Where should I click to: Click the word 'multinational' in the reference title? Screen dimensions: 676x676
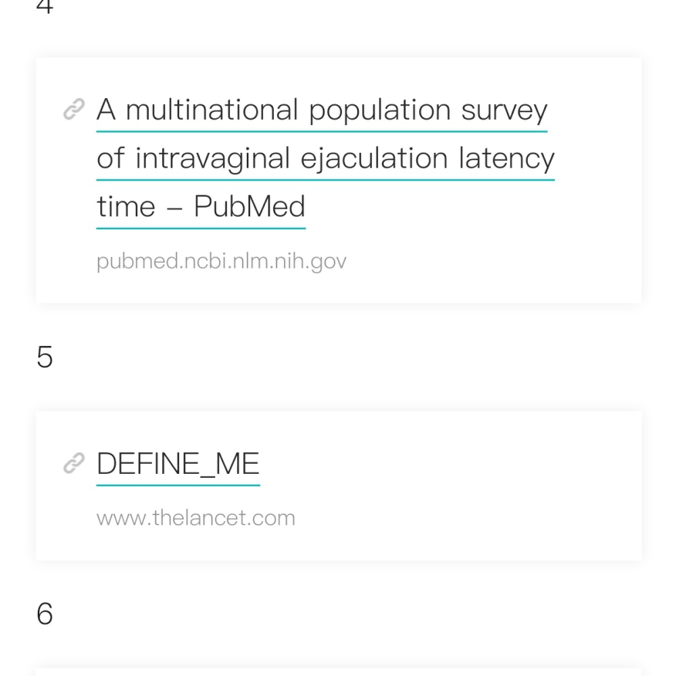pyautogui.click(x=212, y=110)
